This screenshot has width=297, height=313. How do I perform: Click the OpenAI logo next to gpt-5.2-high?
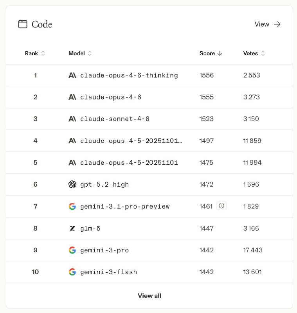72,184
